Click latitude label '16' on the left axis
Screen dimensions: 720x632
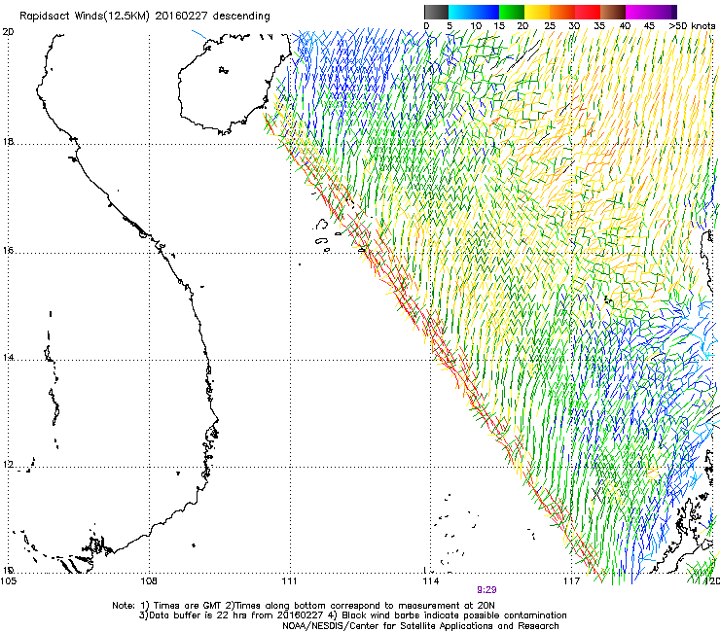click(x=8, y=251)
